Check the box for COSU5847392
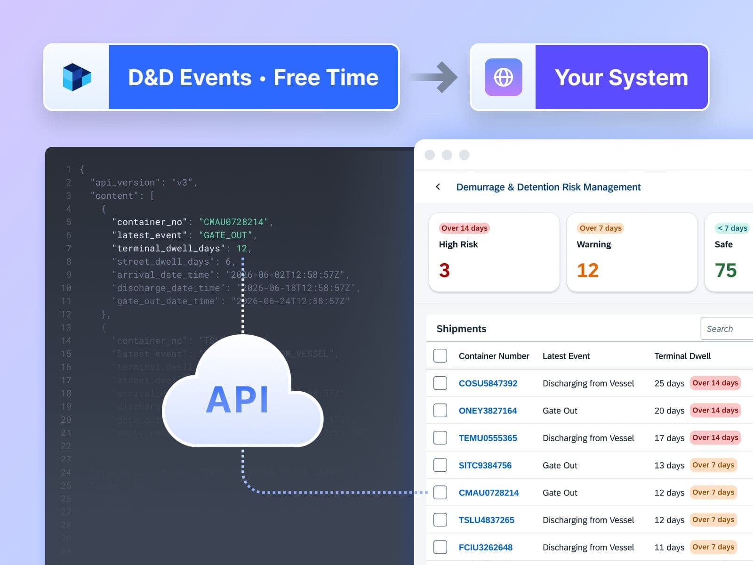The width and height of the screenshot is (753, 565). coord(440,383)
